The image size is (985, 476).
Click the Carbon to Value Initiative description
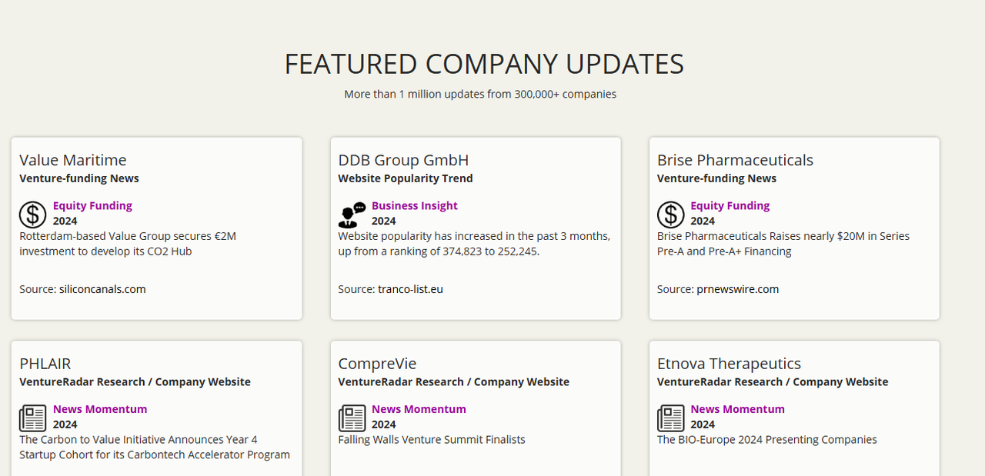[x=155, y=447]
